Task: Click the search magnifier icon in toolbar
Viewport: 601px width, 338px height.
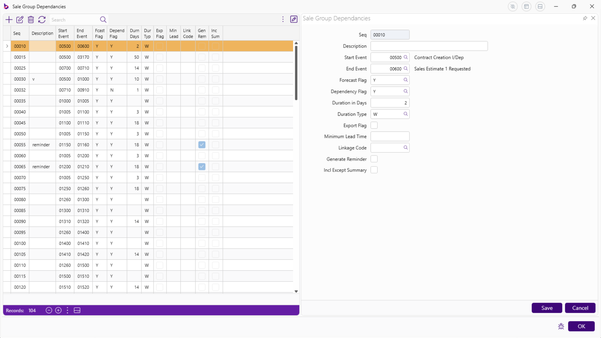Action: point(103,20)
